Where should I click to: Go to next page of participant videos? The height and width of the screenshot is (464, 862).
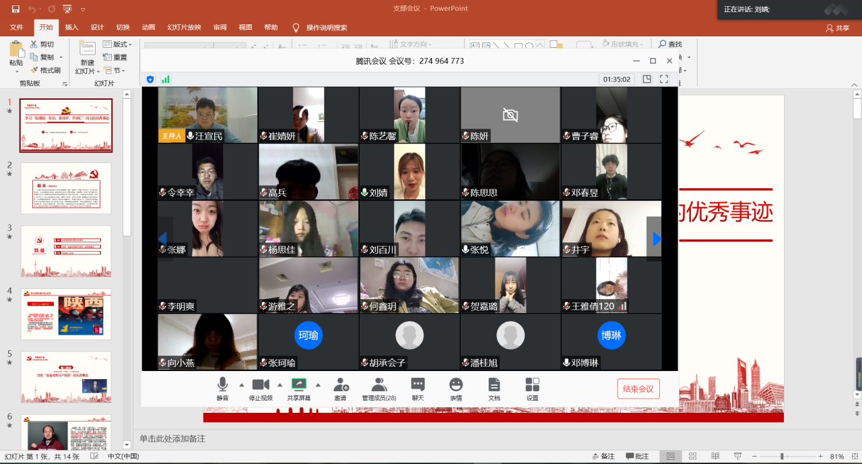pyautogui.click(x=656, y=239)
